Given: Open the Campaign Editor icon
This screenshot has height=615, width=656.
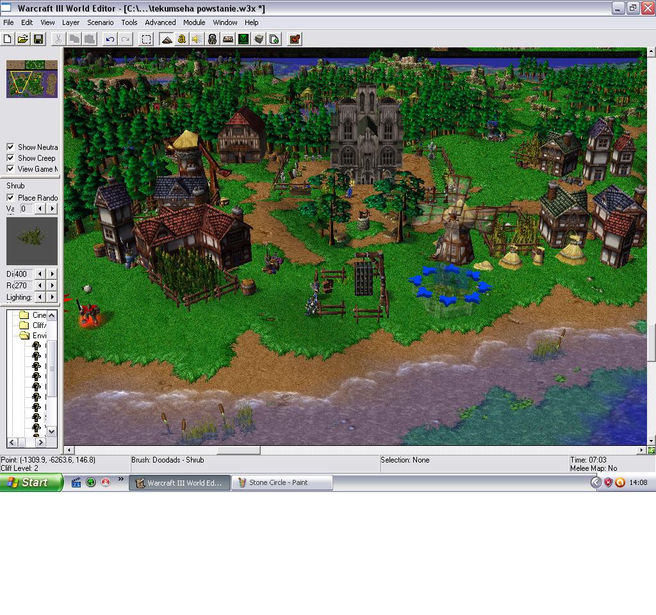Looking at the screenshot, I should click(228, 39).
